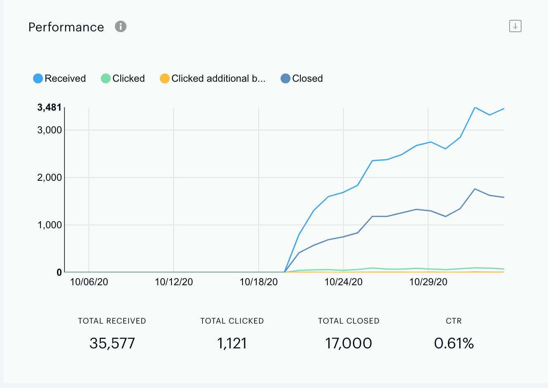The width and height of the screenshot is (548, 388).
Task: Click the Total Clicked value 1,121
Action: [x=232, y=343]
